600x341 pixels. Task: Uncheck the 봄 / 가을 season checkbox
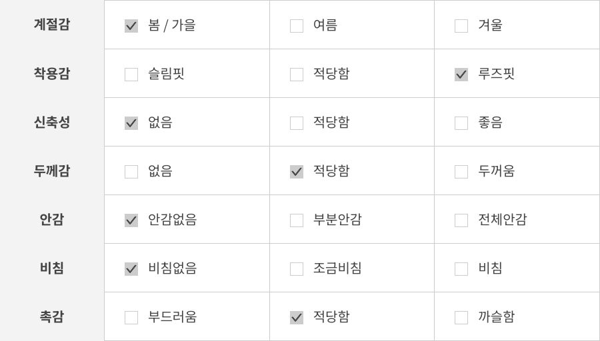[131, 26]
